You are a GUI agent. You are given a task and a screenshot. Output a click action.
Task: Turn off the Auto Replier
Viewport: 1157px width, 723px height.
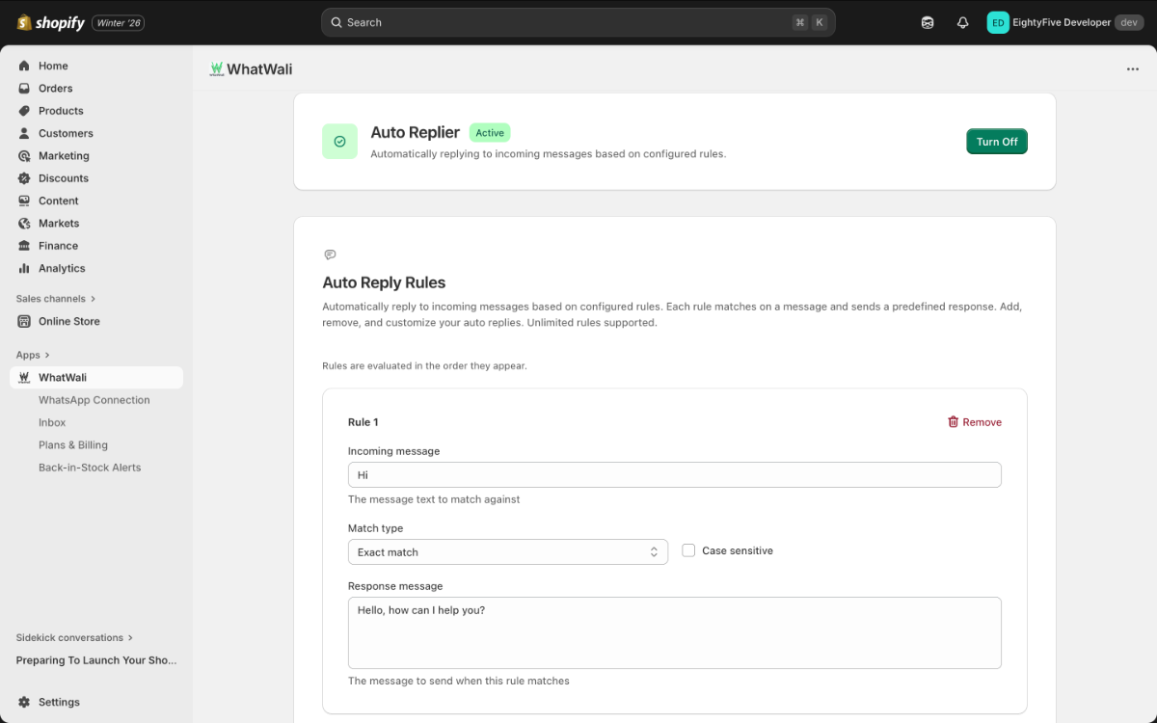(996, 141)
